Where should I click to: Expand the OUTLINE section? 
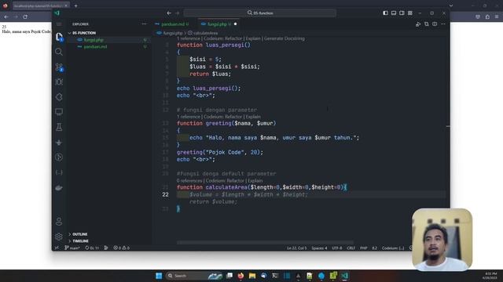click(x=80, y=234)
